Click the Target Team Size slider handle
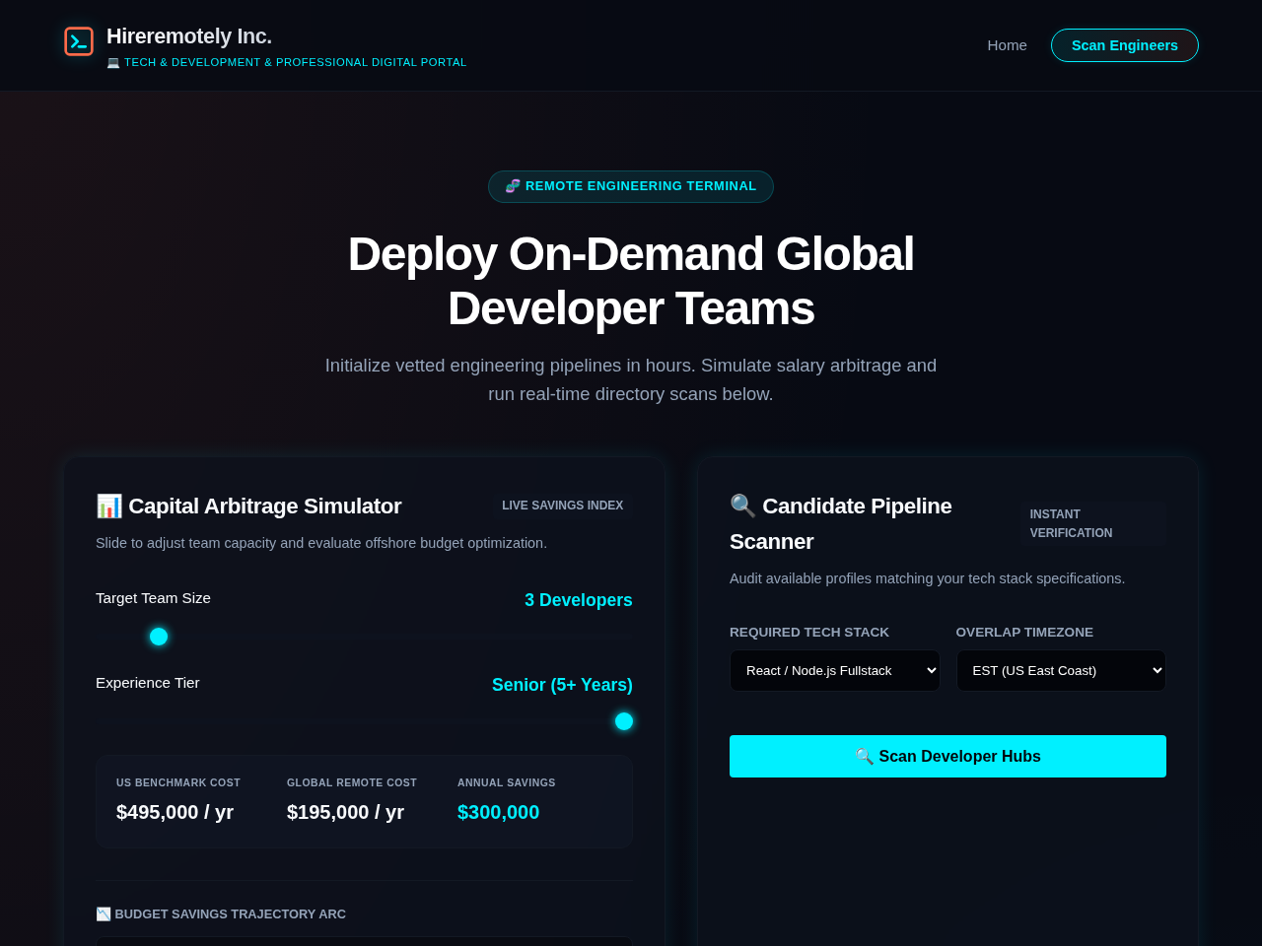The width and height of the screenshot is (1262, 946). pos(159,637)
